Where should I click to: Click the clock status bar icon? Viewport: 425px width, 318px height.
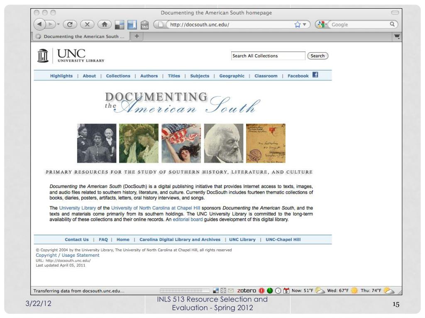[278, 291]
